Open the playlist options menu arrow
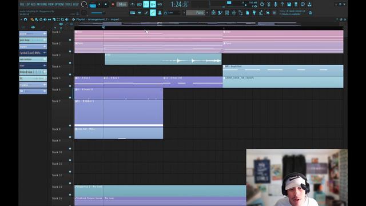Image resolution: width=366 pixels, height=206 pixels. [21, 19]
